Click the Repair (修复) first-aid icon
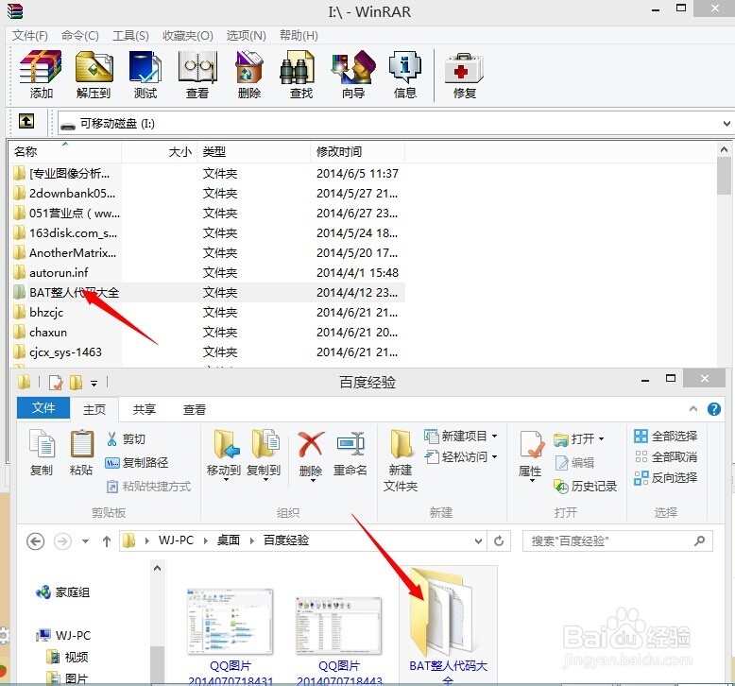The image size is (735, 686). coord(464,74)
